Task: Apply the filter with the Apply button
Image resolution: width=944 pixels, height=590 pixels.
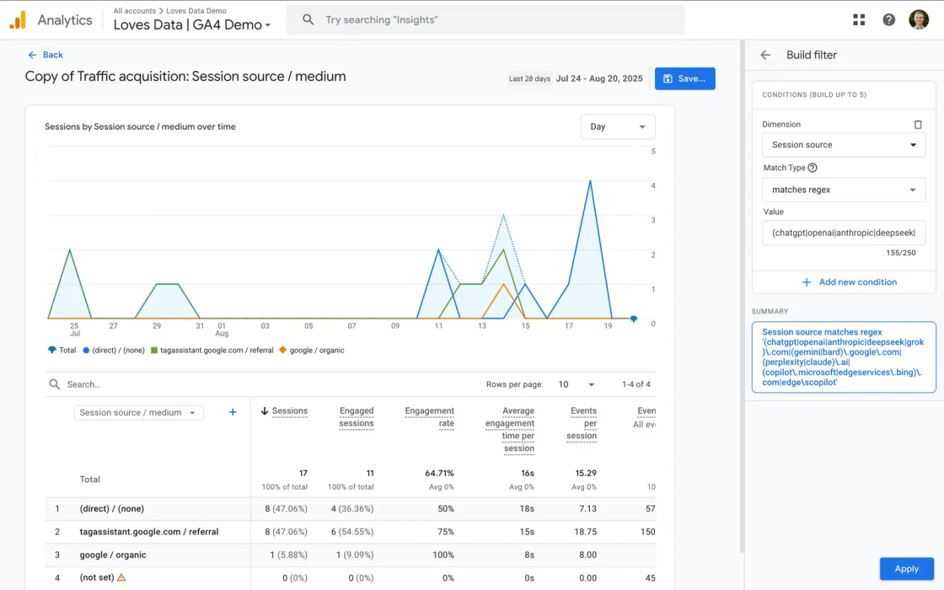Action: [907, 568]
